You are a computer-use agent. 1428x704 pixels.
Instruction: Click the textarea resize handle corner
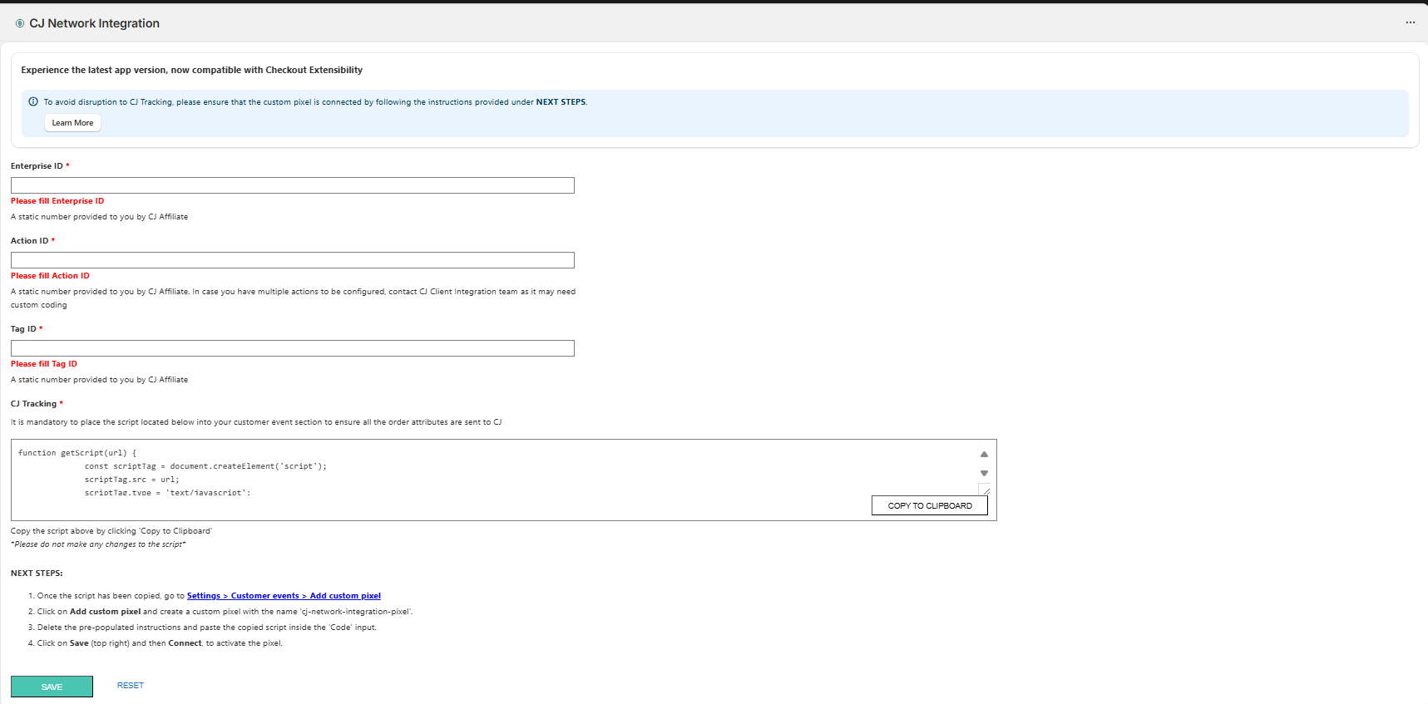click(986, 490)
